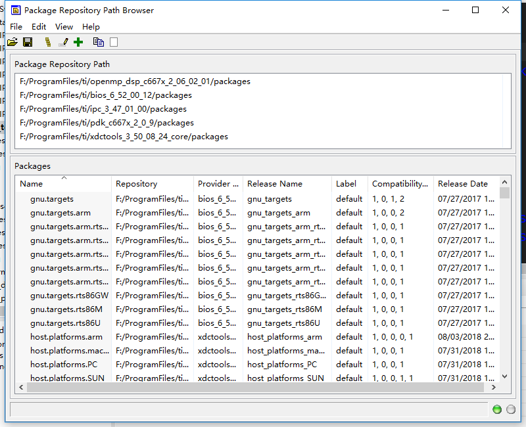The height and width of the screenshot is (427, 526).
Task: Click the green status indicator
Action: 496,409
